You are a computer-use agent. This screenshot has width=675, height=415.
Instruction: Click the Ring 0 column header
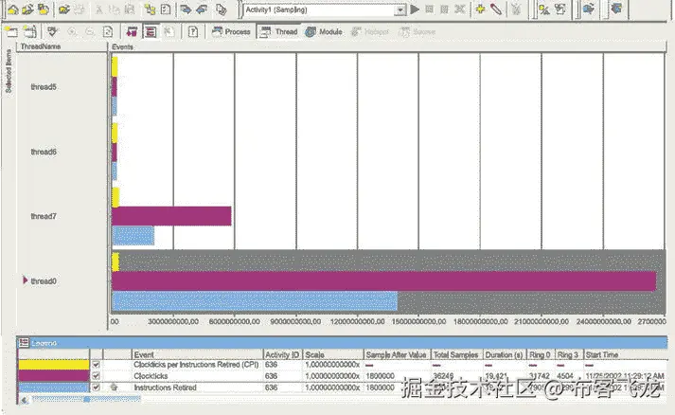click(x=541, y=354)
